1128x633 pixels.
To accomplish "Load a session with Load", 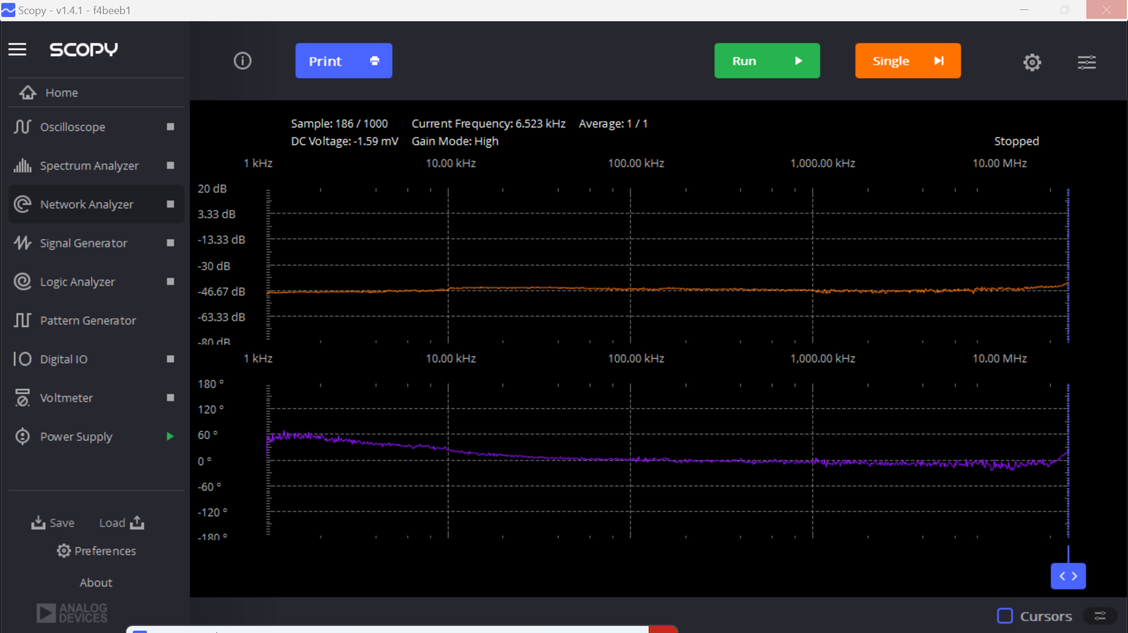I will coord(122,523).
